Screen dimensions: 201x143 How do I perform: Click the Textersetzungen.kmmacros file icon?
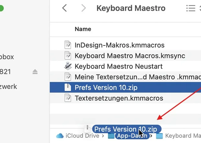tap(68, 98)
